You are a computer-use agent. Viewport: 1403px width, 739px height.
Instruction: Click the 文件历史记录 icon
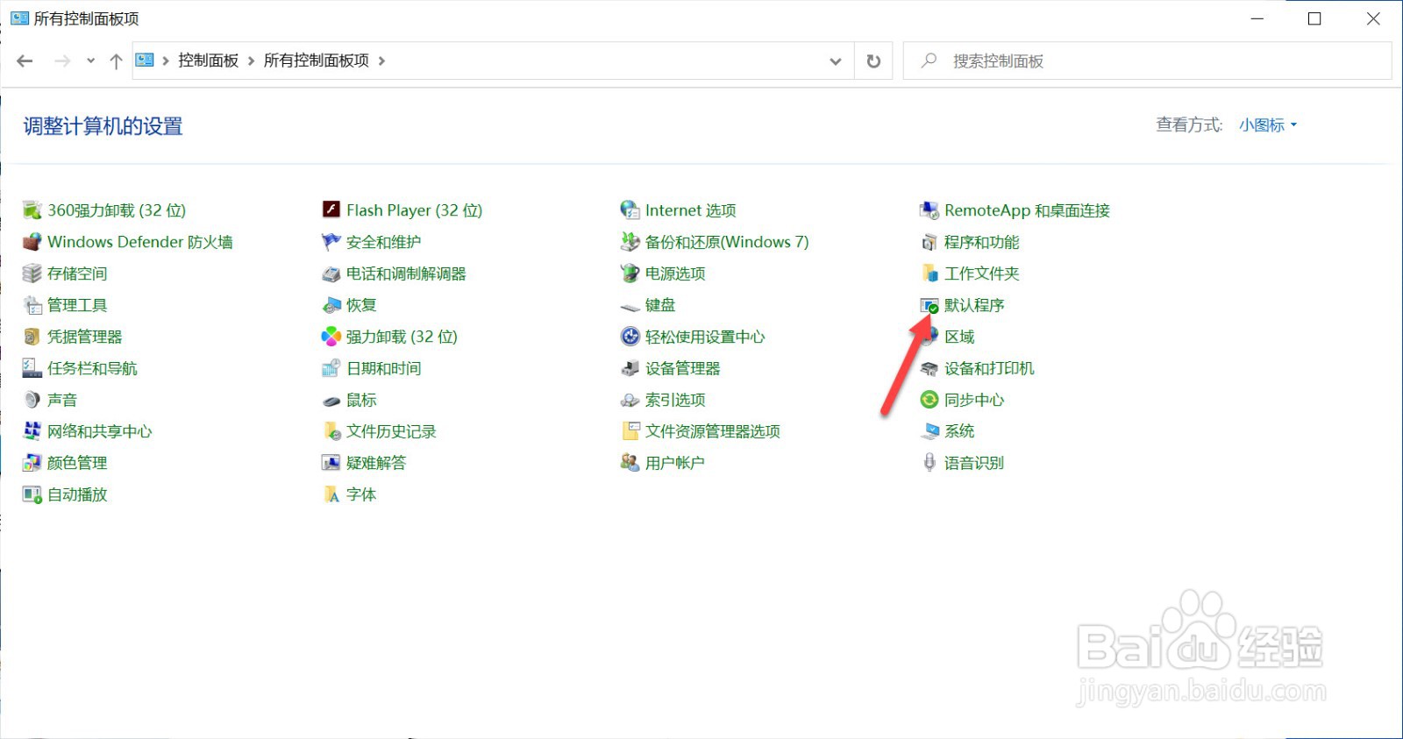331,431
